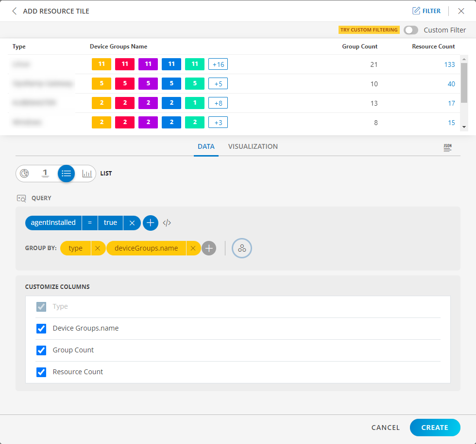Image resolution: width=476 pixels, height=444 pixels.
Task: Click the group-by suggestion icon next to GROUP BY
Action: 241,248
